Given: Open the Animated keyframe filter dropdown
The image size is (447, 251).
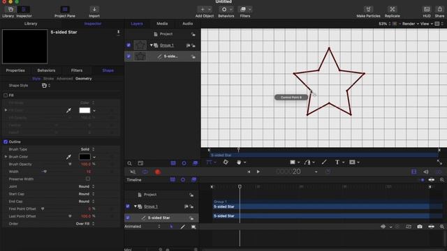Looking at the screenshot, I should [x=142, y=227].
